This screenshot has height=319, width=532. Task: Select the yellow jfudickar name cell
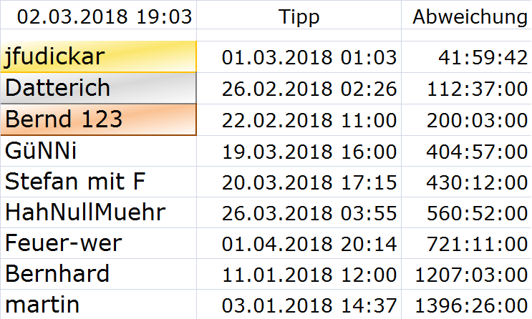98,57
